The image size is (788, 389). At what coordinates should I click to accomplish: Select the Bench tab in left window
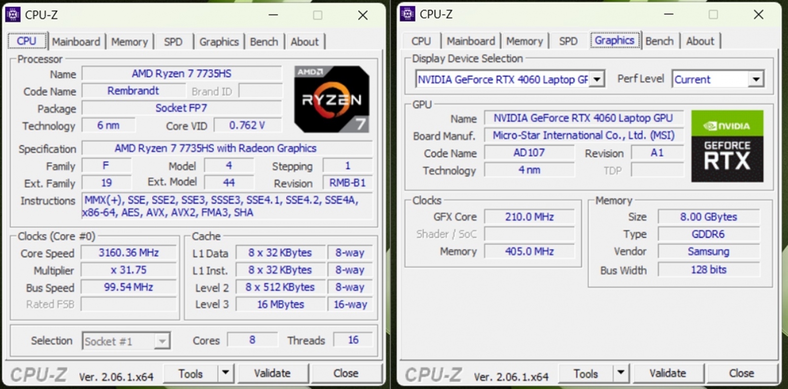point(264,42)
